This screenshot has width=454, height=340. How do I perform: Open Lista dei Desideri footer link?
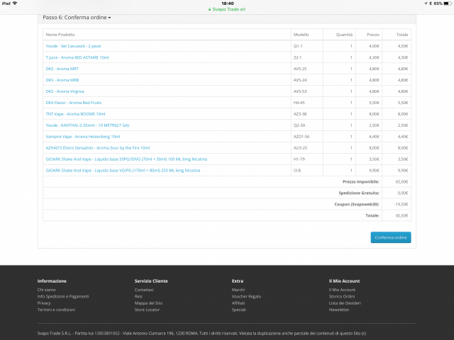(345, 302)
